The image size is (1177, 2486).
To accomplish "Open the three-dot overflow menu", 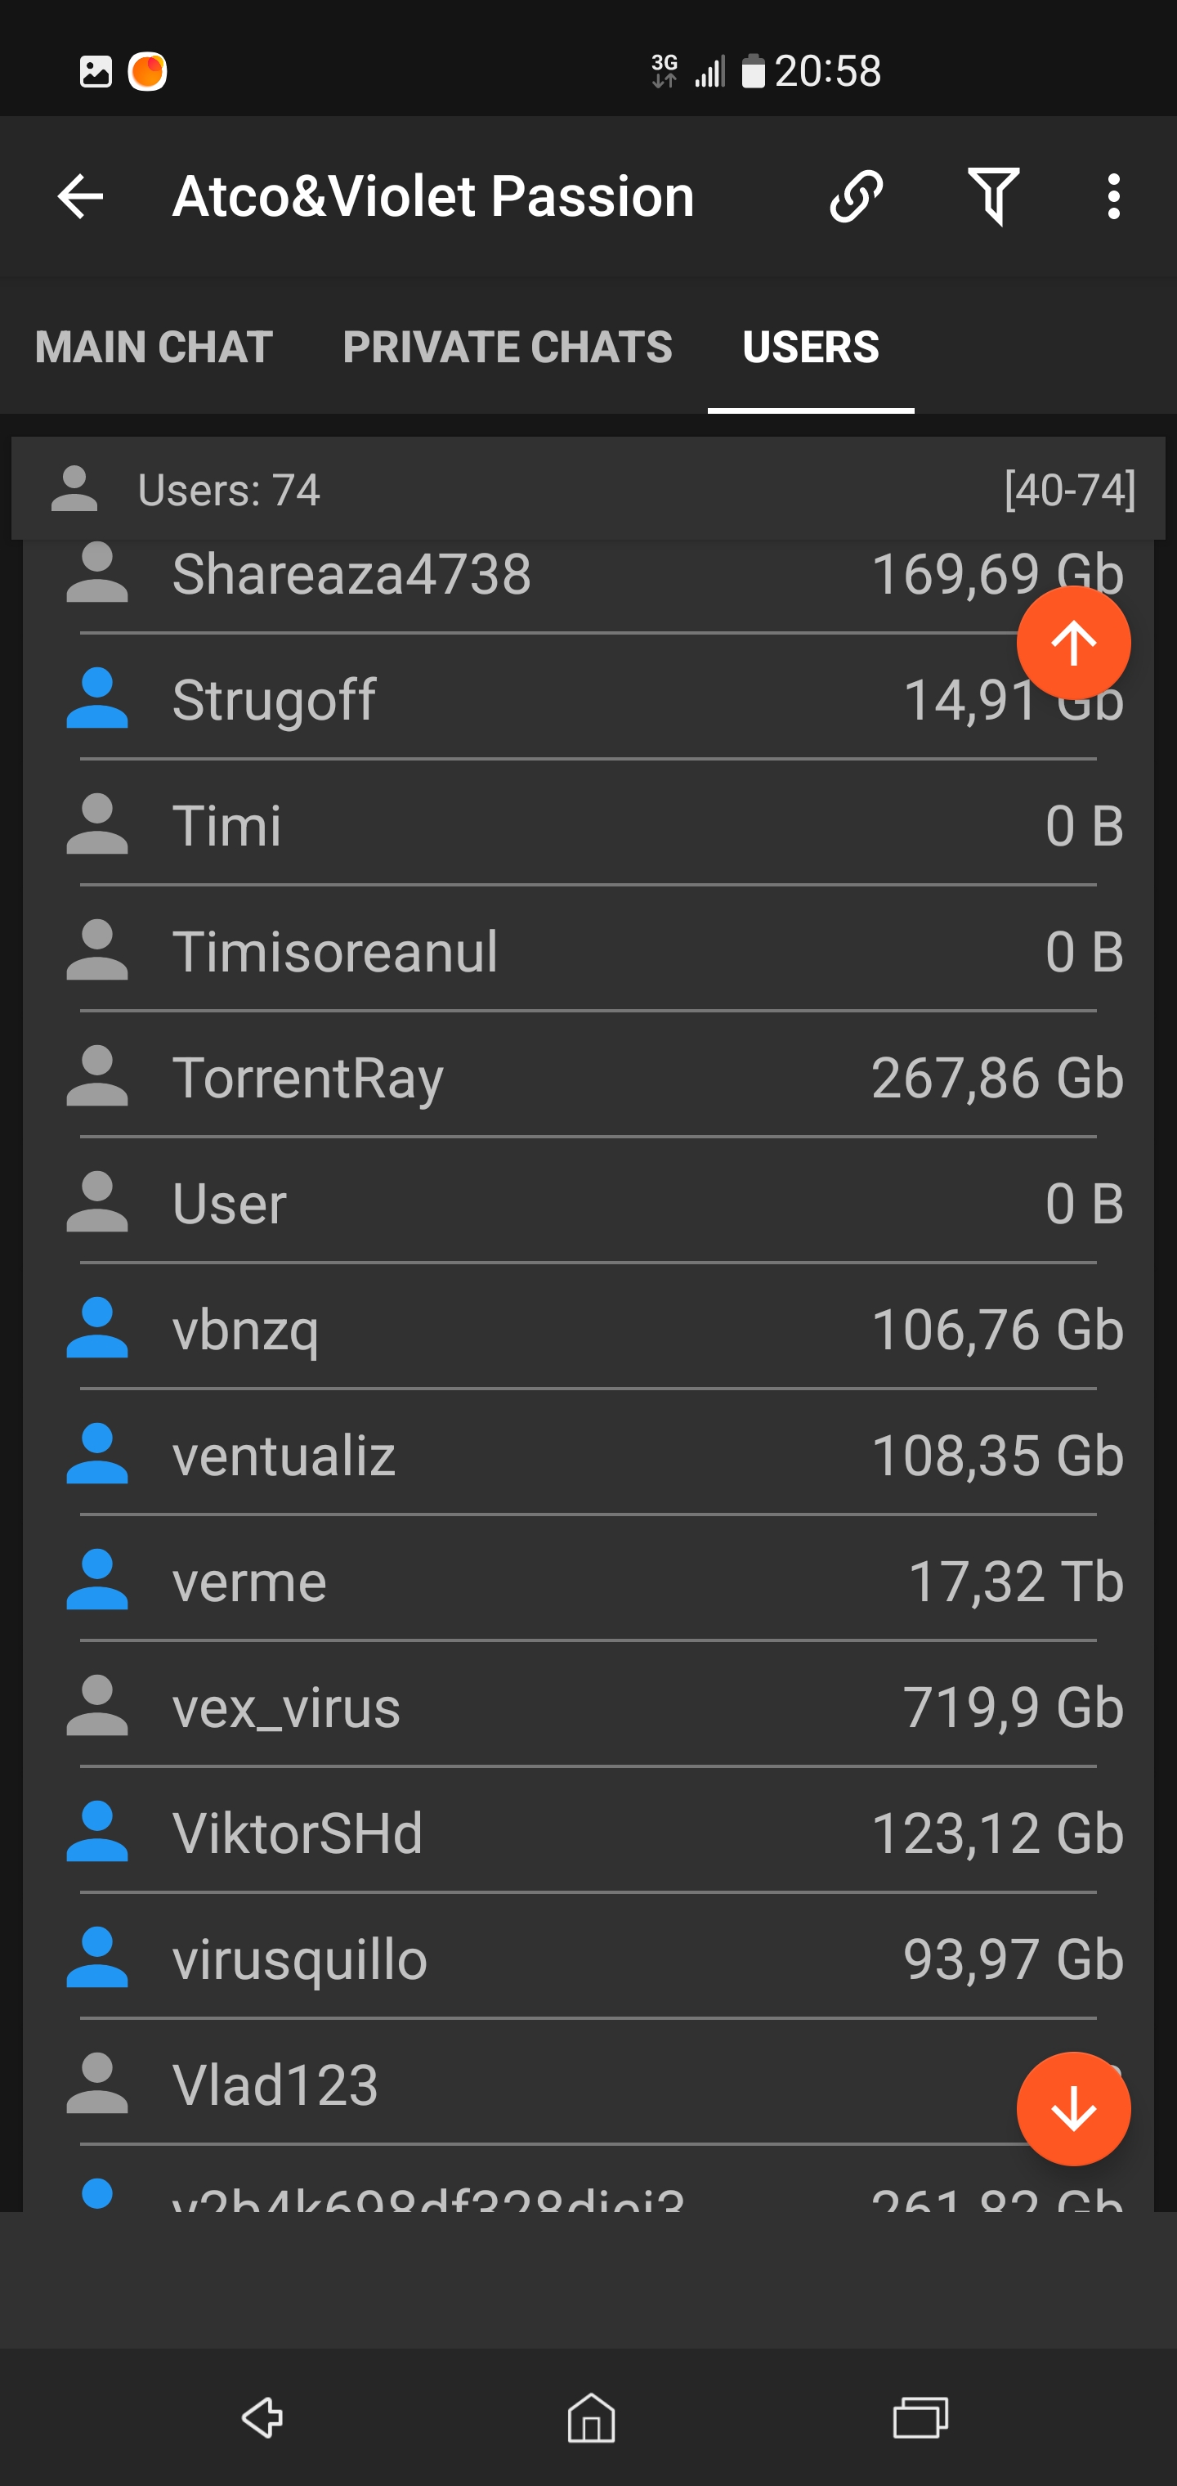I will (1113, 197).
